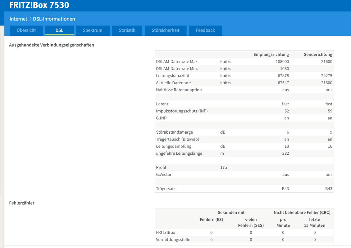Click the Fehlerzähler section heading
Viewport: 351px width, 248px height.
[x=22, y=203]
